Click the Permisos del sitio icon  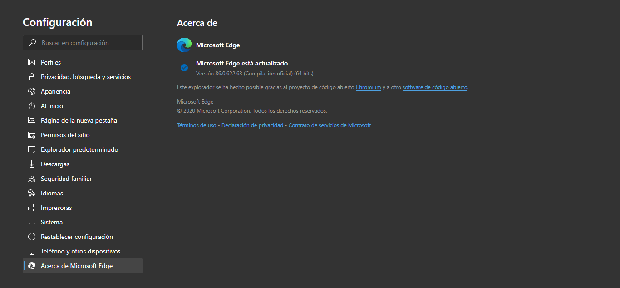[32, 135]
